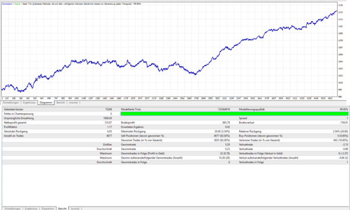Select the 'Nettoprofit gesamt' label

[x=15, y=123]
